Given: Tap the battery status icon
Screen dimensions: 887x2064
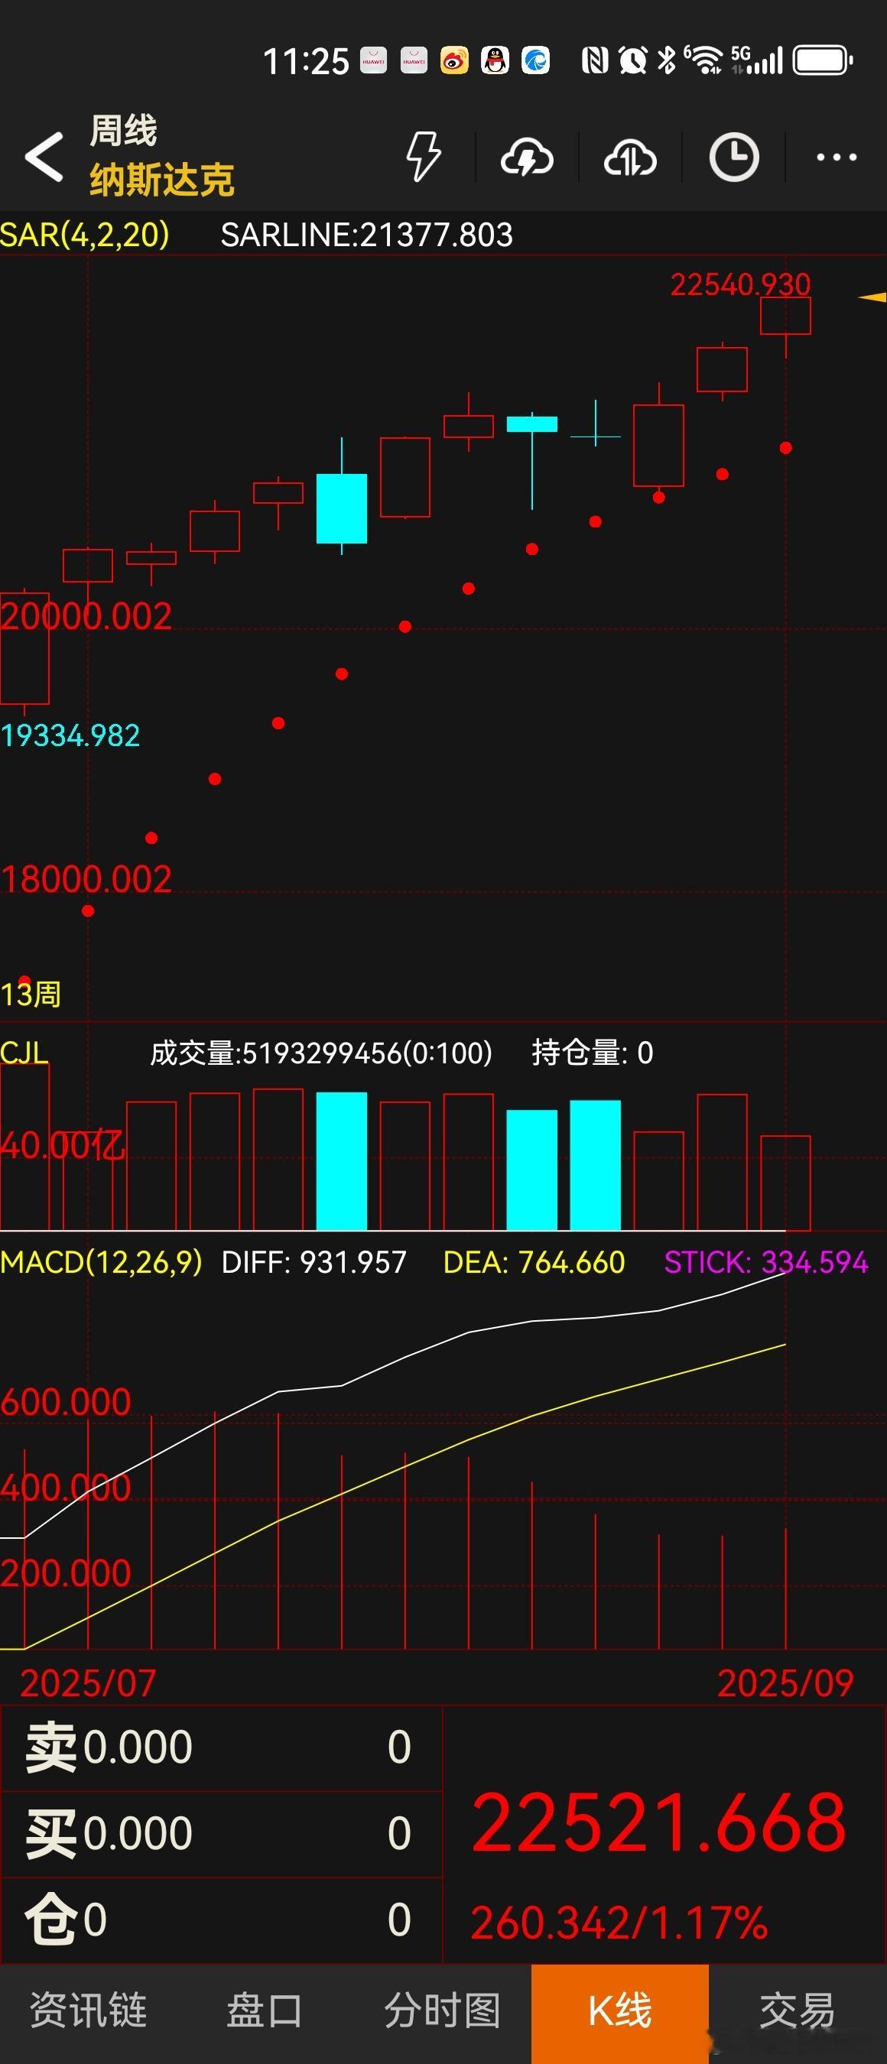Looking at the screenshot, I should click(x=823, y=60).
